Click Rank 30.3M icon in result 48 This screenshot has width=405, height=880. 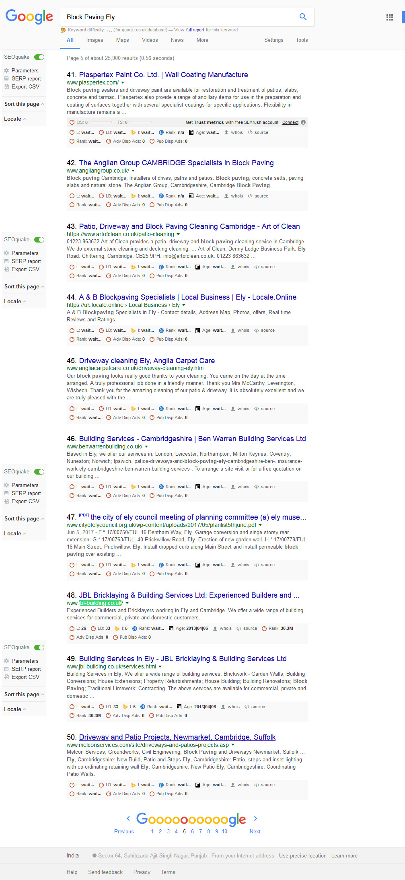coord(264,628)
